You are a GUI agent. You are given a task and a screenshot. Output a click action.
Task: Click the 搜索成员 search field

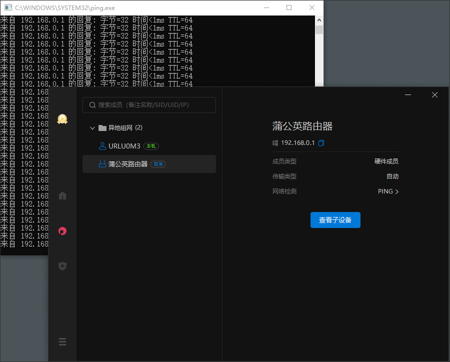tap(150, 105)
